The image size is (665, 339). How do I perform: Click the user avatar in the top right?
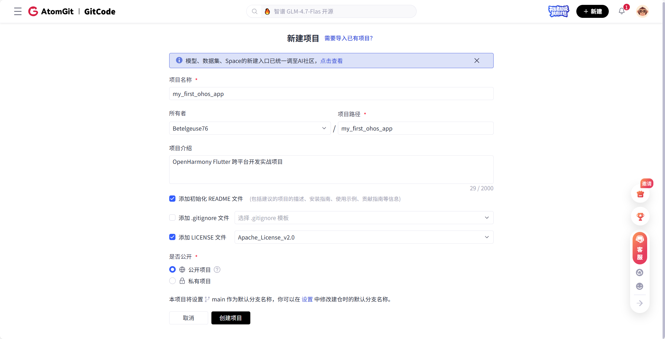[642, 11]
